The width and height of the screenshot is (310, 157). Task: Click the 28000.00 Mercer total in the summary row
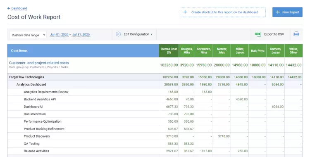222,65
